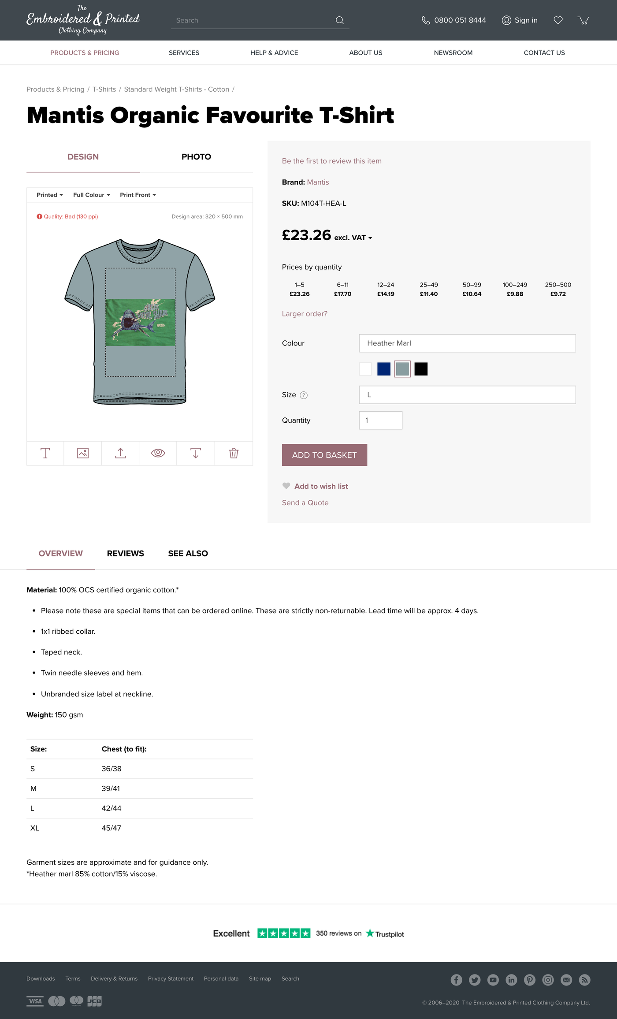This screenshot has width=617, height=1019.
Task: Expand the Print Front dropdown
Action: click(x=138, y=195)
